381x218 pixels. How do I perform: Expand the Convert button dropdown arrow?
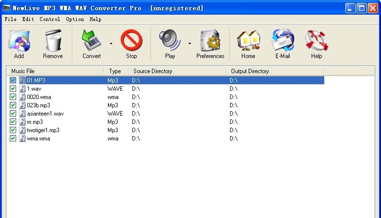[111, 43]
